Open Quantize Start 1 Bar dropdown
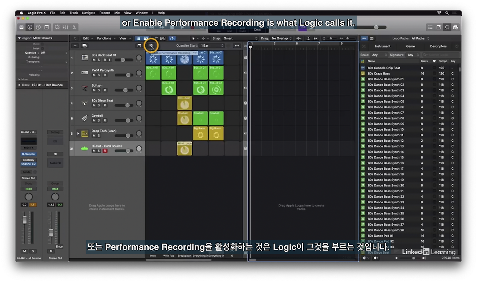The width and height of the screenshot is (477, 282). point(212,46)
